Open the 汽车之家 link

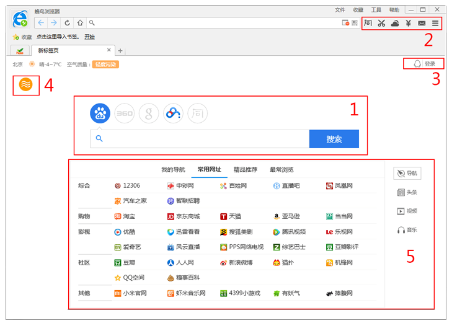(x=131, y=201)
